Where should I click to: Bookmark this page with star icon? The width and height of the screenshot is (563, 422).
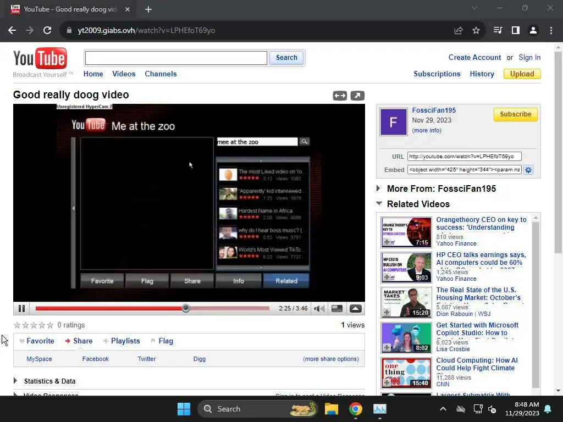pos(476,31)
